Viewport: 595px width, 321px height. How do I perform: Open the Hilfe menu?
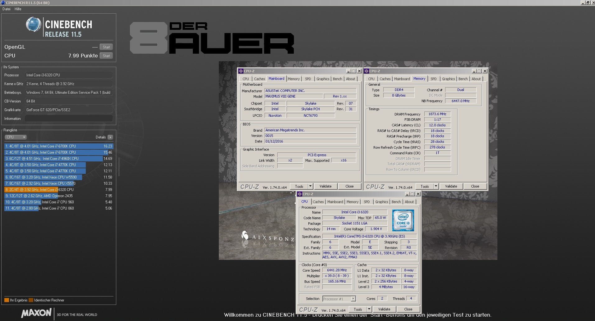[x=18, y=9]
